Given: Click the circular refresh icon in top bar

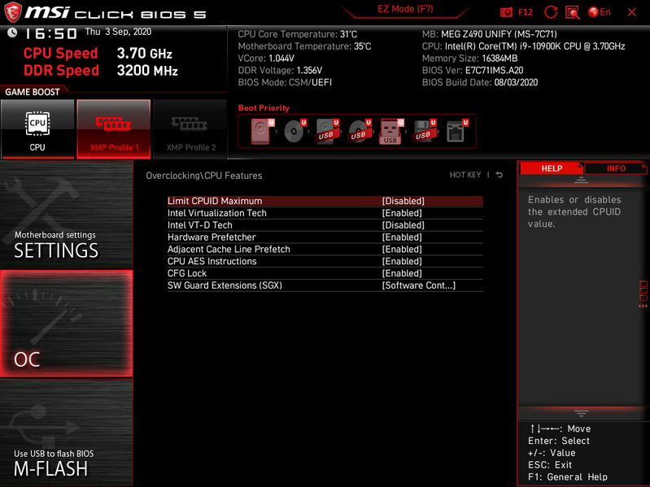Looking at the screenshot, I should coord(551,12).
